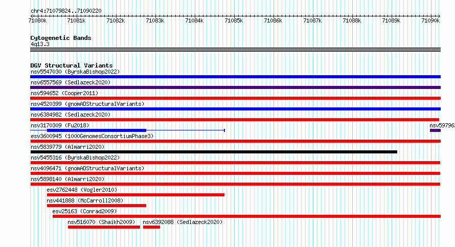
Task: Select the gray 4q13.3 cytogenetic band bar
Action: [235, 50]
